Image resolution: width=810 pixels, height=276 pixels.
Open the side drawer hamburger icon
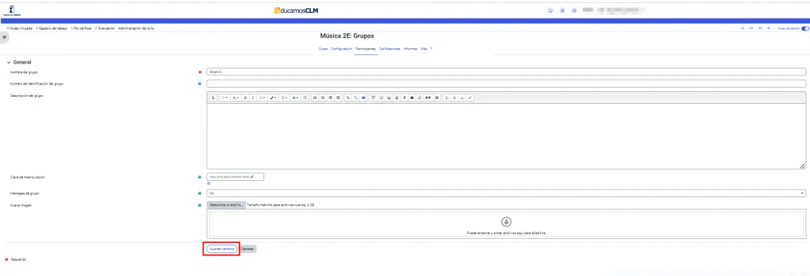[5, 38]
